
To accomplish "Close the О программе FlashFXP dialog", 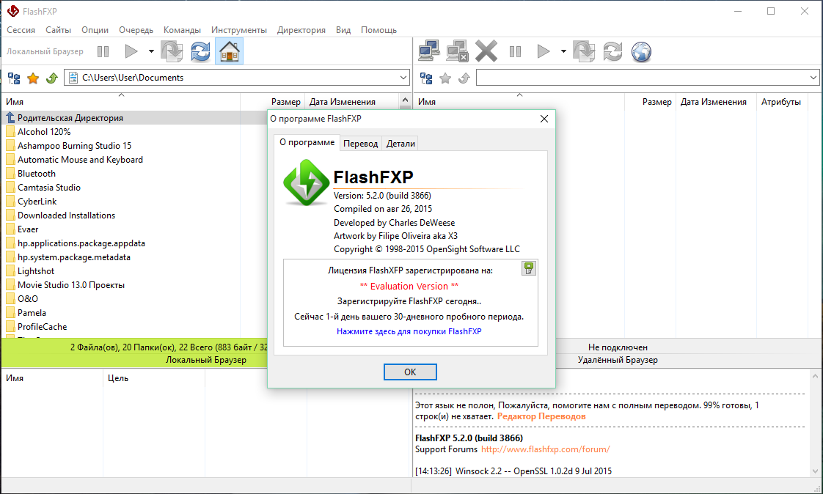I will tap(544, 119).
